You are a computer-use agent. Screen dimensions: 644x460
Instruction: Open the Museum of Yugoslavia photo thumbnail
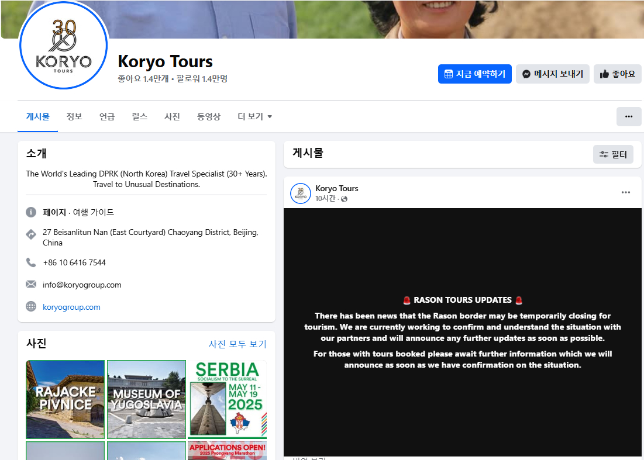[x=146, y=399]
